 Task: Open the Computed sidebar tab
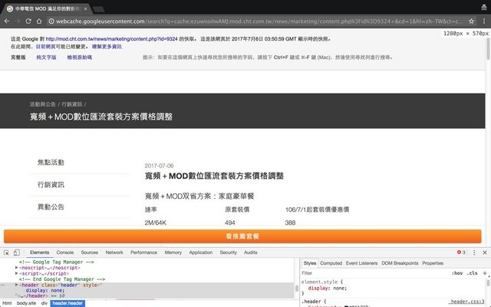click(331, 263)
